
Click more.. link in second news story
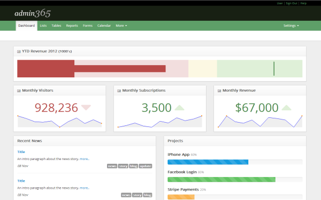click(x=85, y=188)
